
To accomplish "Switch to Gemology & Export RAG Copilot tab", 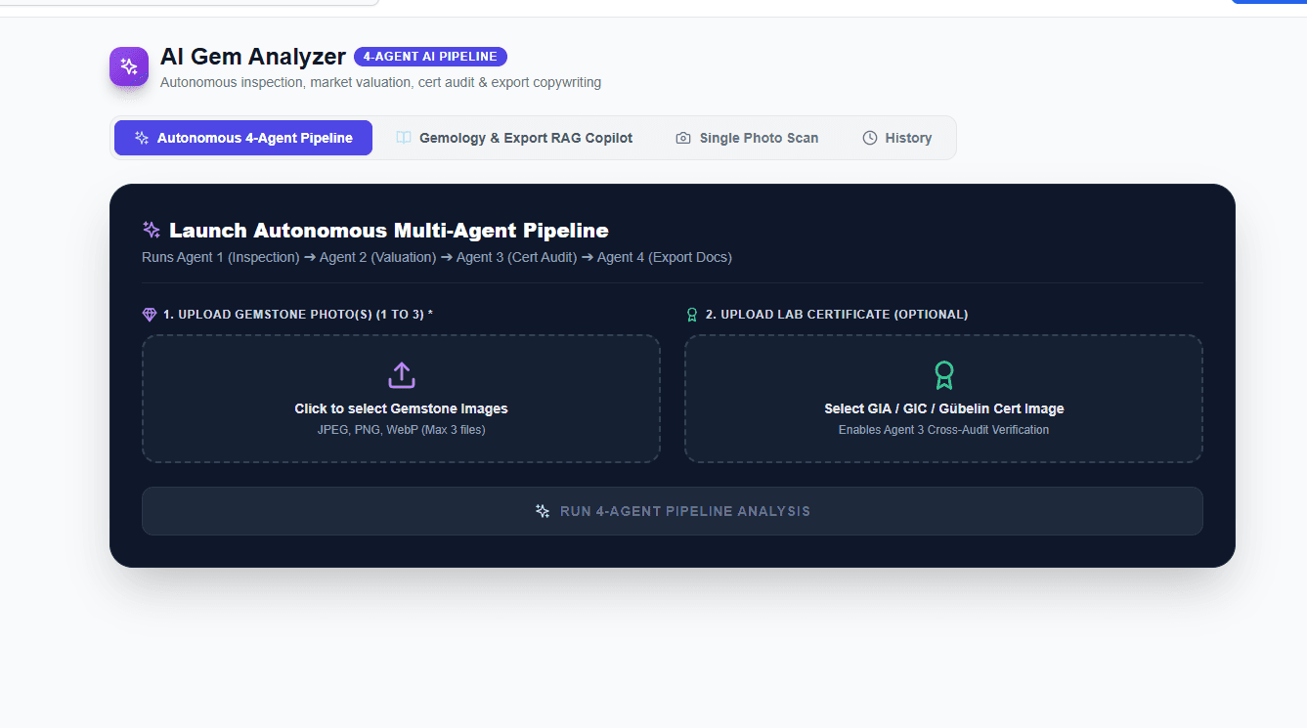I will [x=514, y=138].
